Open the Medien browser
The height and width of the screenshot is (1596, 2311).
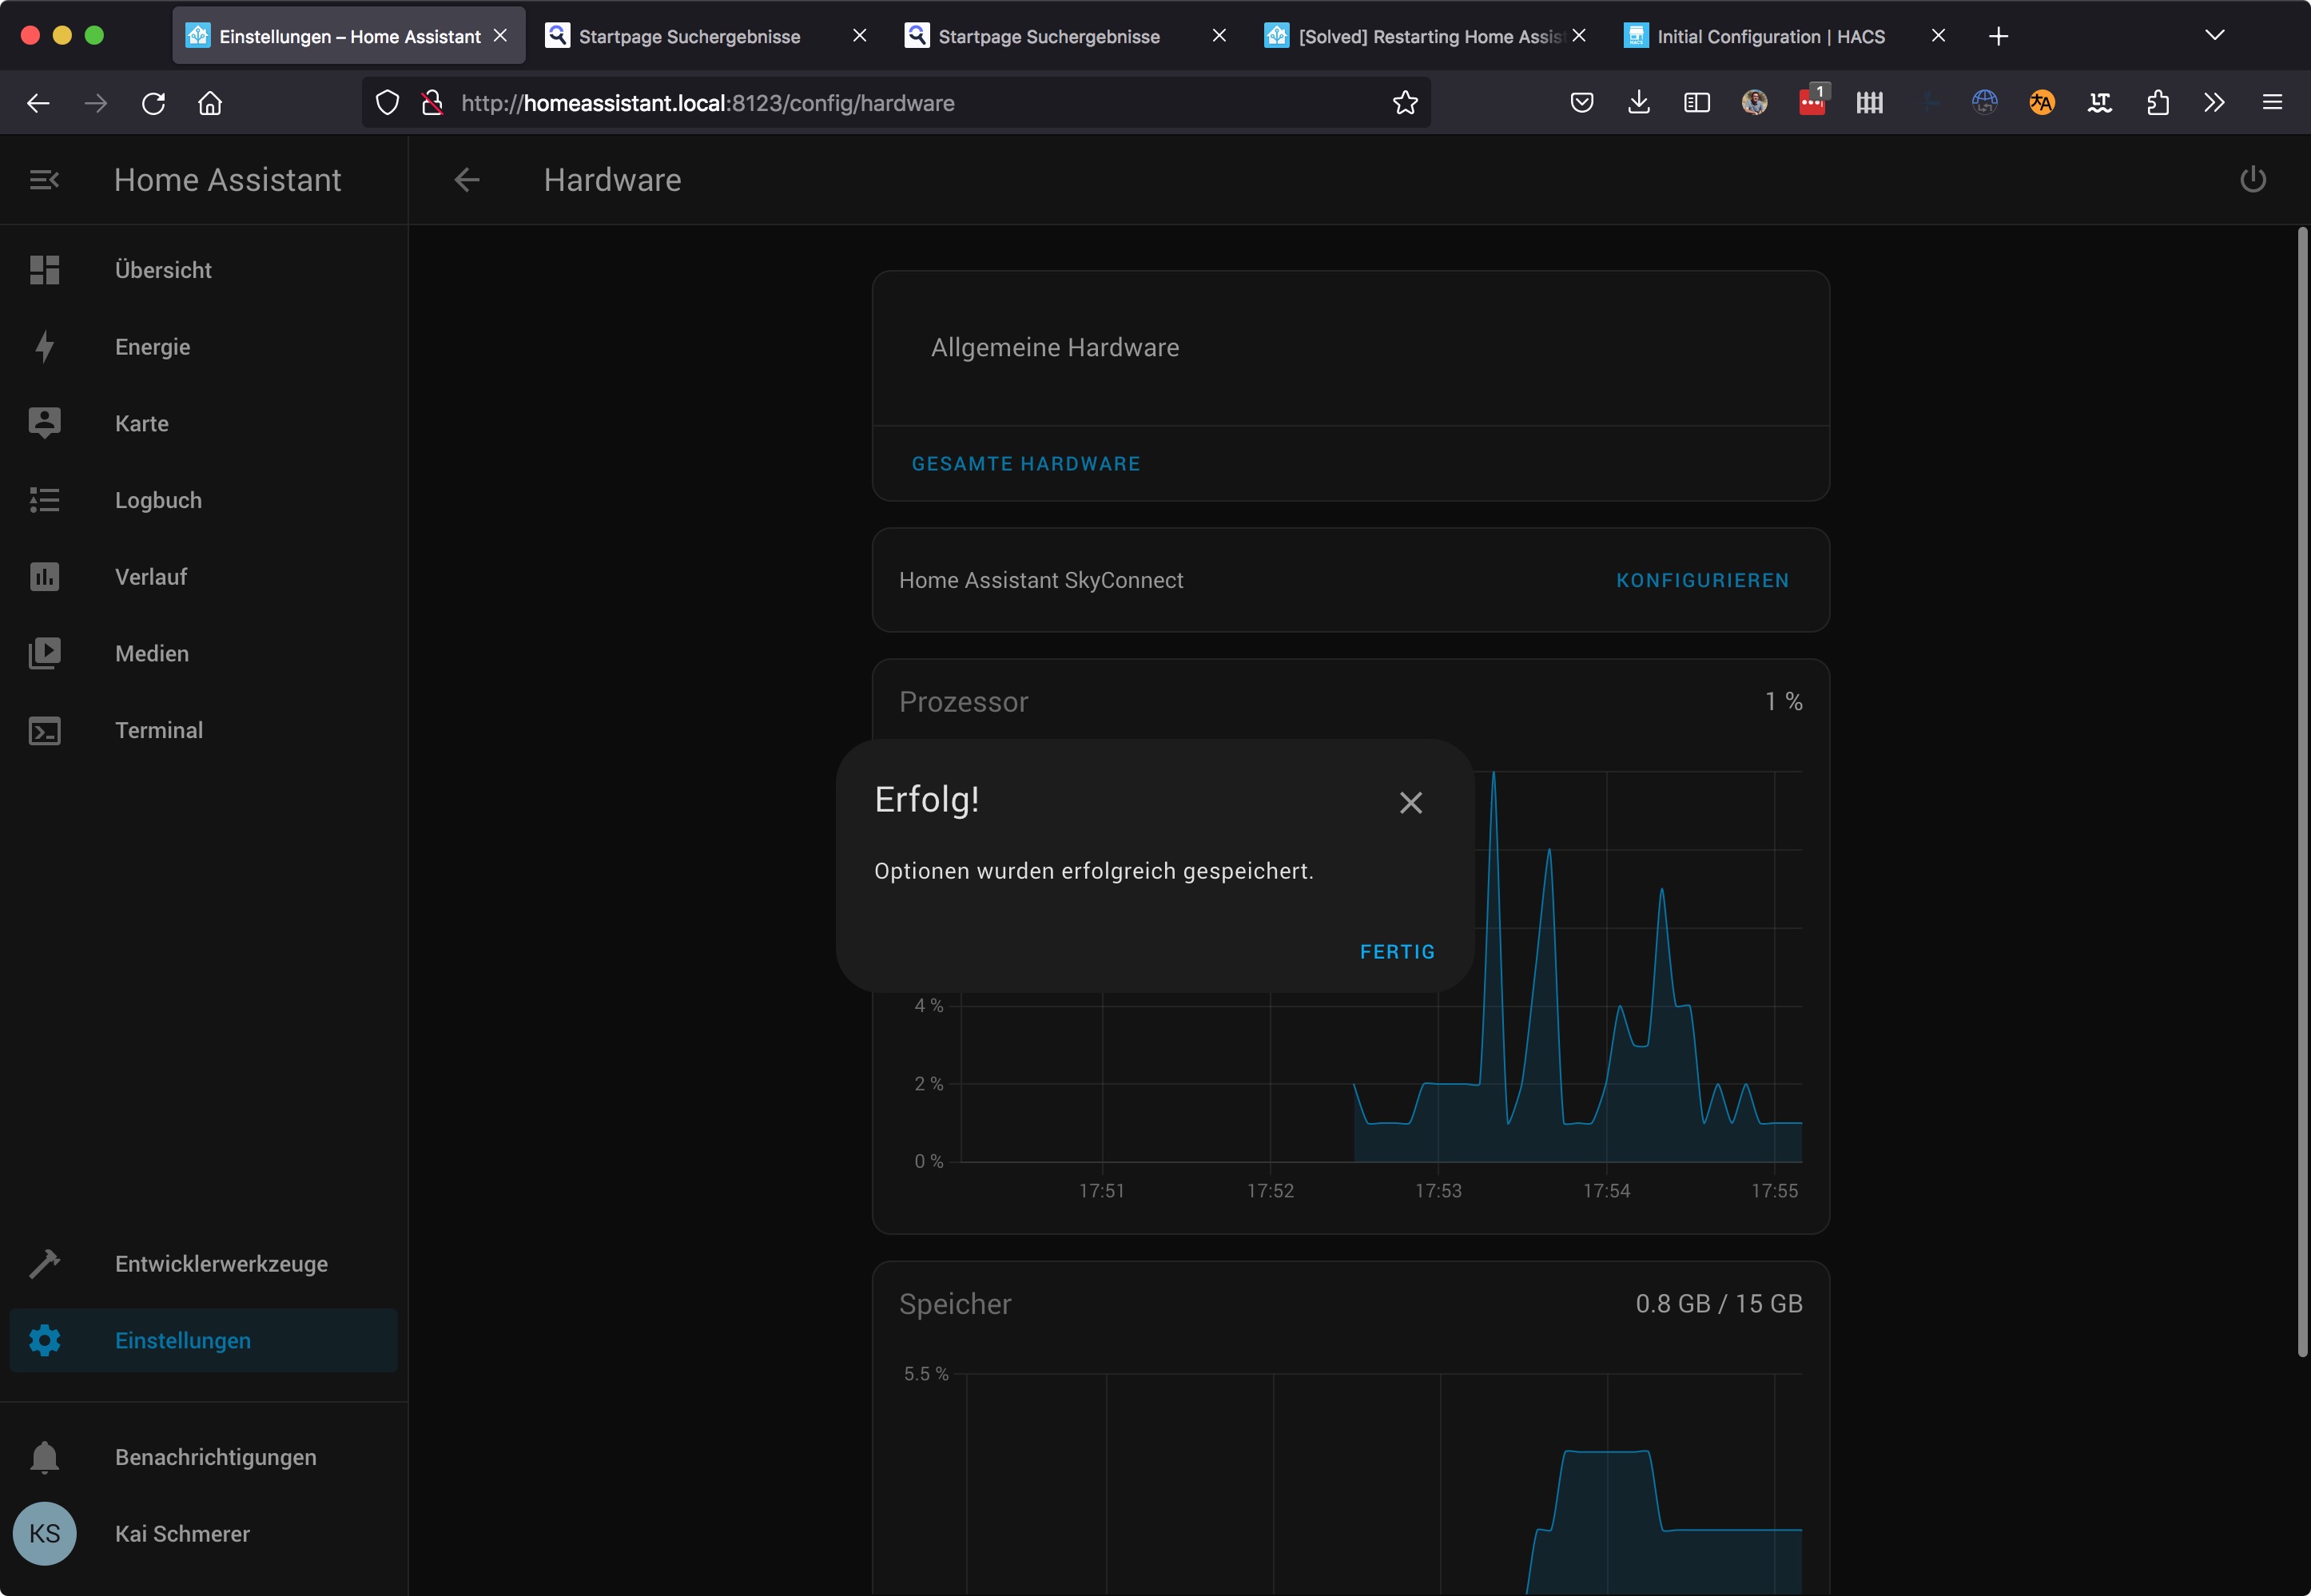point(151,654)
